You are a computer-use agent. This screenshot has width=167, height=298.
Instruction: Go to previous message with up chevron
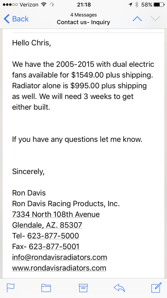137,19
